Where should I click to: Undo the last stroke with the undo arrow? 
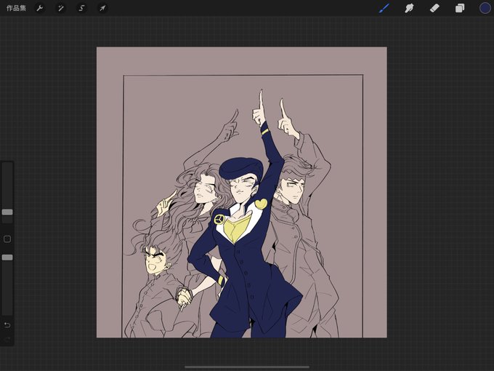pyautogui.click(x=7, y=325)
